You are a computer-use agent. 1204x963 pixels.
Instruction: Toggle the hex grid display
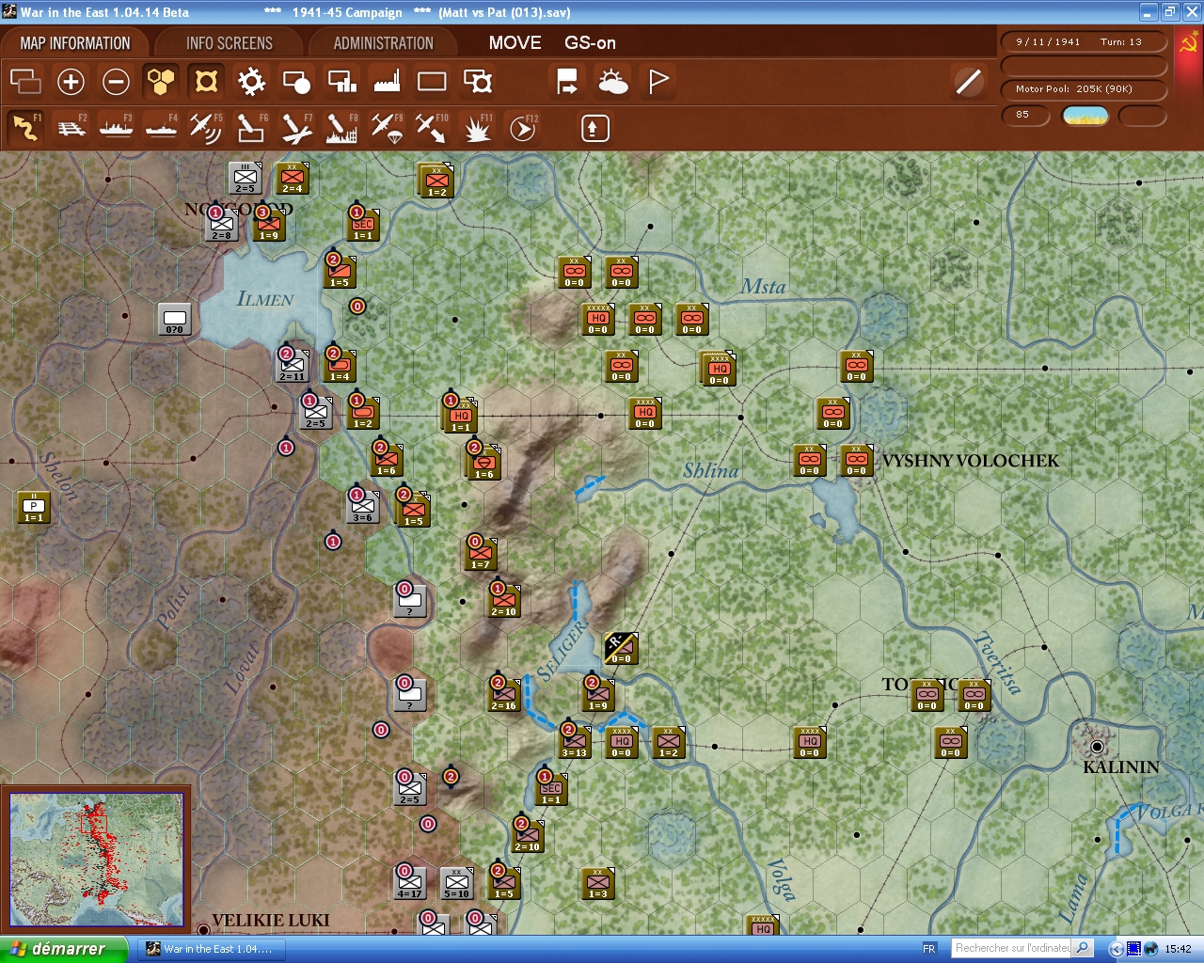point(161,82)
